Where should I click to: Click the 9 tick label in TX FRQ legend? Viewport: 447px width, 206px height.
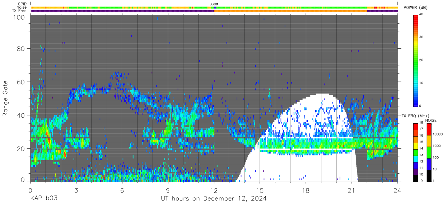click(x=421, y=181)
